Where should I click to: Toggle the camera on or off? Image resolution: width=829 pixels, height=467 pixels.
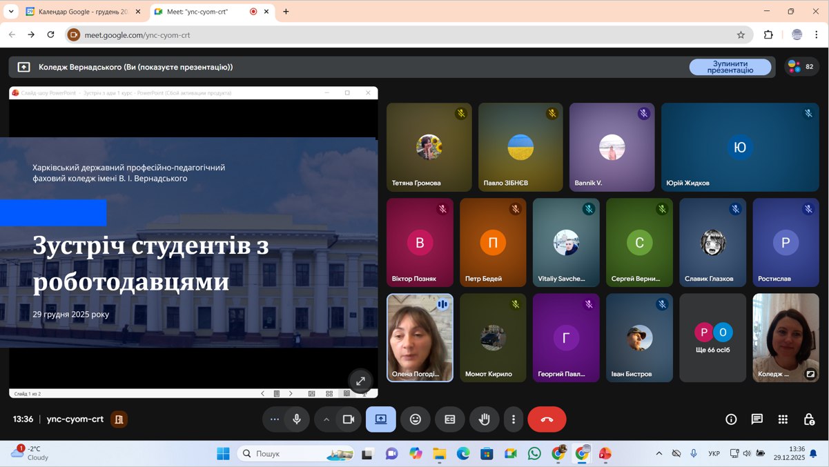tap(349, 419)
